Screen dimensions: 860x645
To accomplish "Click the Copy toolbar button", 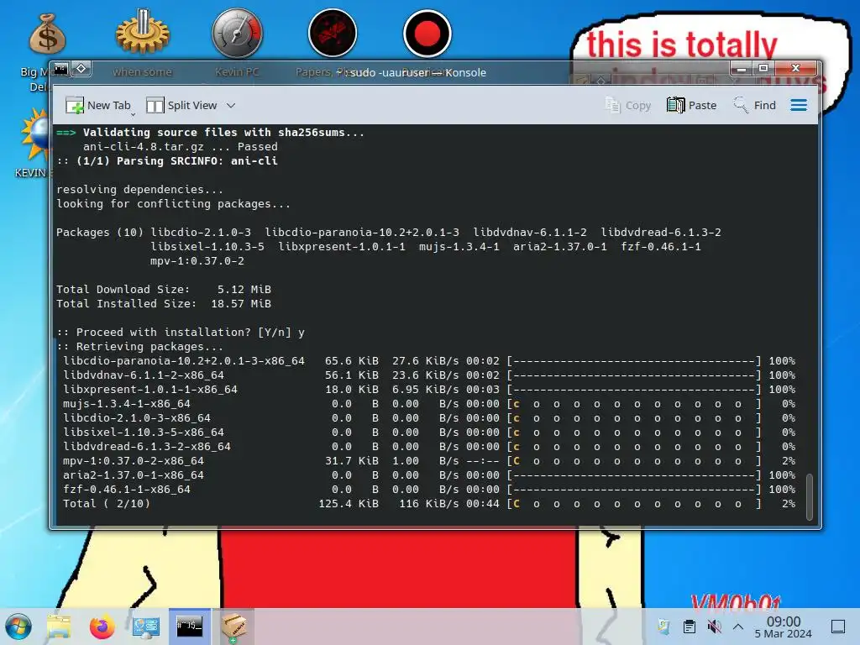I will 628,105.
